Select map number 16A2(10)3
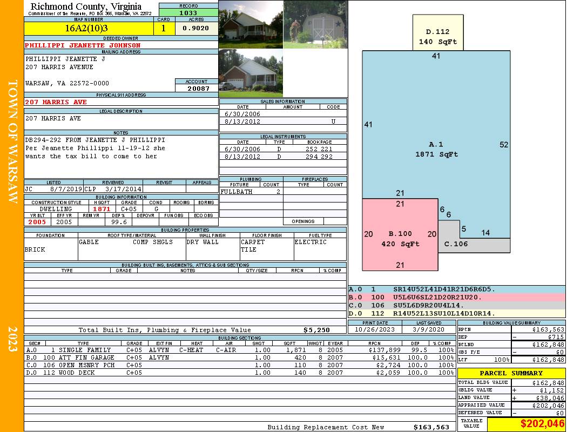 pyautogui.click(x=86, y=28)
